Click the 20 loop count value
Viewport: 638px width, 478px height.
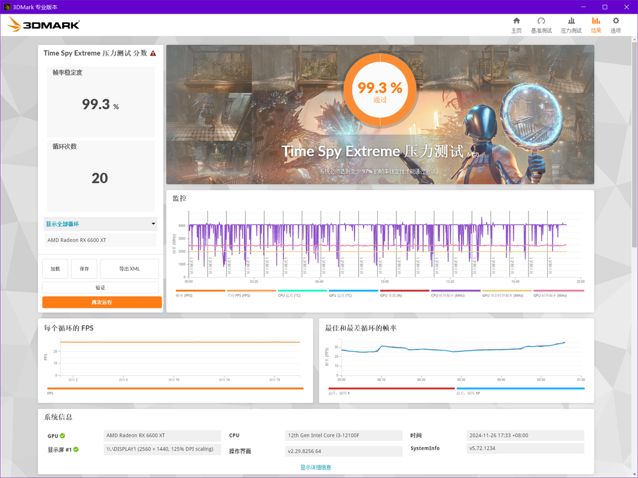tap(100, 178)
